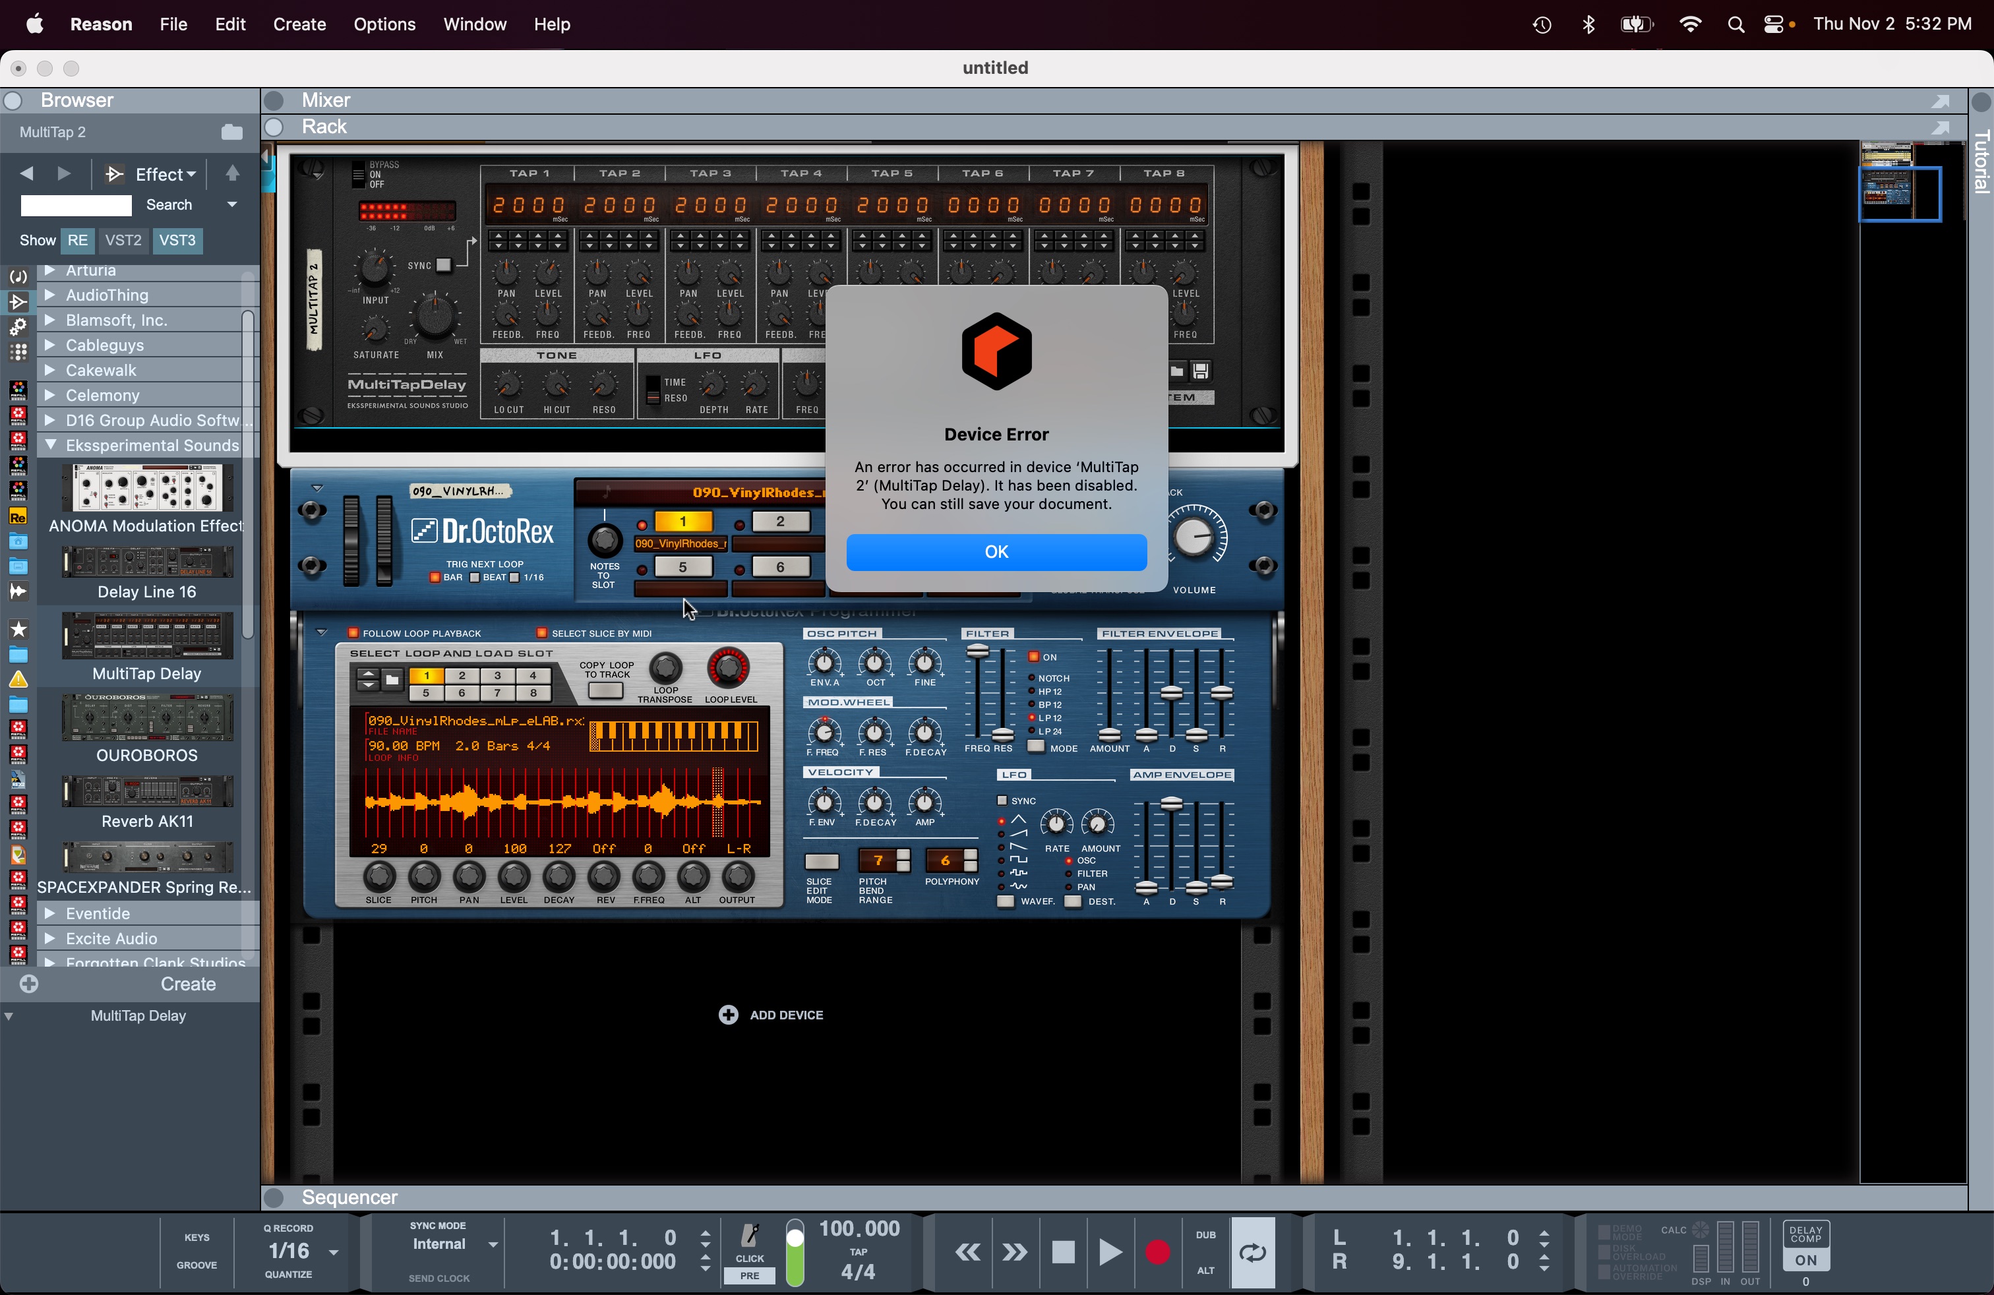
Task: Click the Wi-Fi icon in menu bar
Action: pyautogui.click(x=1690, y=24)
